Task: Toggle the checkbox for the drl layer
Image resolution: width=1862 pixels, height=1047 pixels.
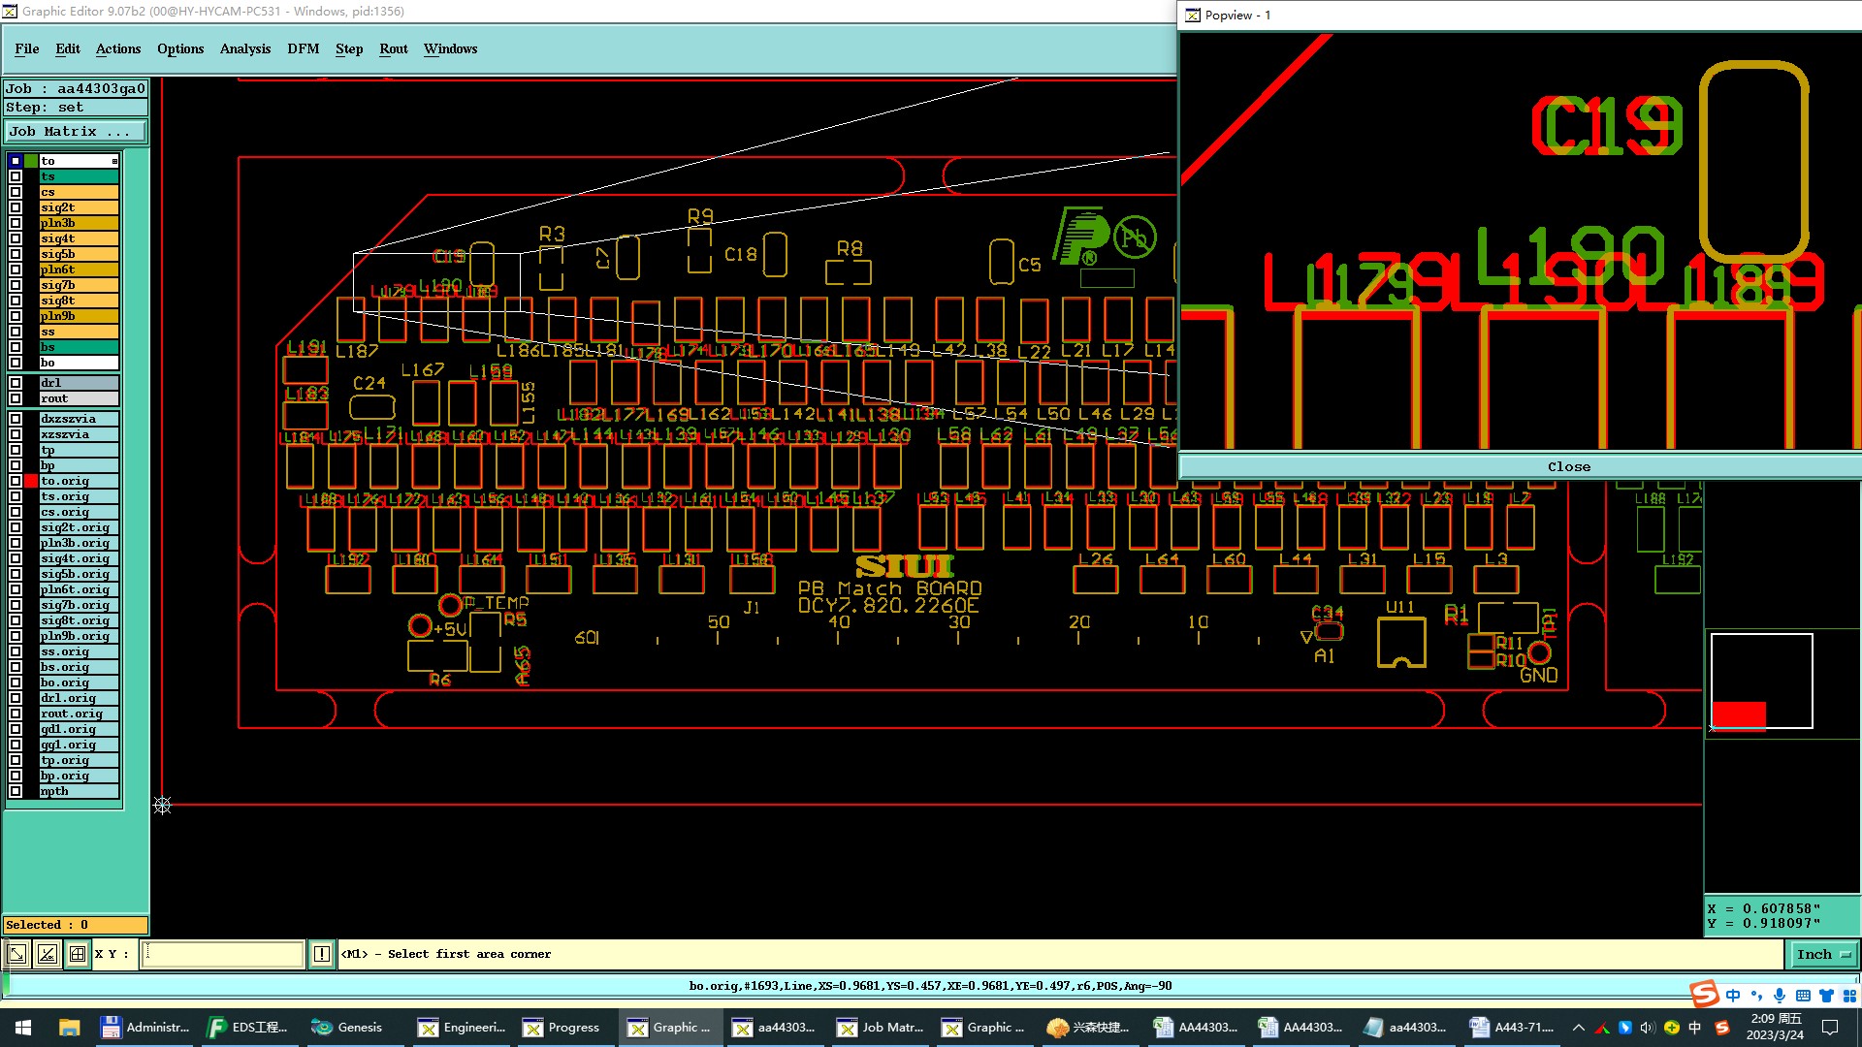Action: pos(16,383)
